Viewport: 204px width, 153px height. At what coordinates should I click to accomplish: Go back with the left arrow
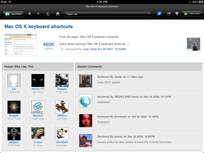(x=29, y=14)
